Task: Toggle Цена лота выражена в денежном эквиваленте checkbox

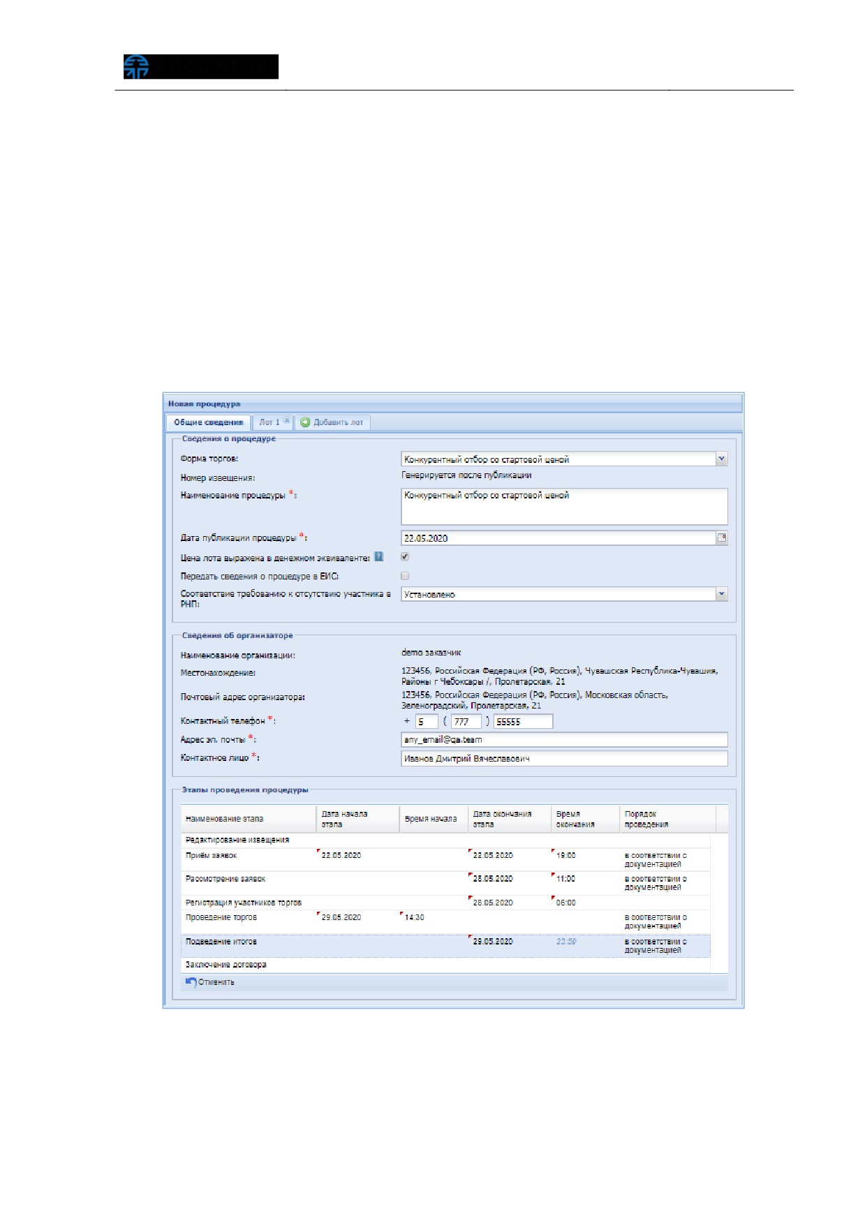Action: [405, 556]
